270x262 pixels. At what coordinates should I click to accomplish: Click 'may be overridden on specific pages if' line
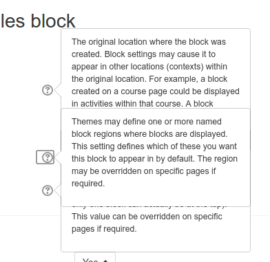144,171
